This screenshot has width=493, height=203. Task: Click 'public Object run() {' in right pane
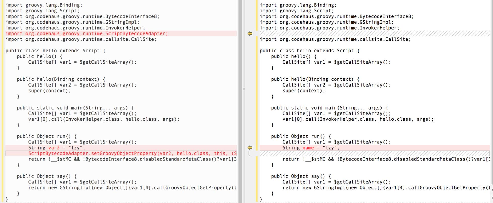click(x=301, y=136)
